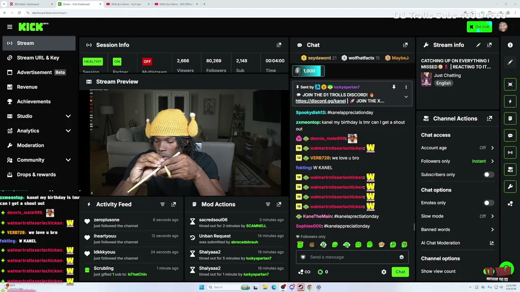This screenshot has height=292, width=520.
Task: Pop out the Activity Feed panel
Action: click(x=173, y=204)
